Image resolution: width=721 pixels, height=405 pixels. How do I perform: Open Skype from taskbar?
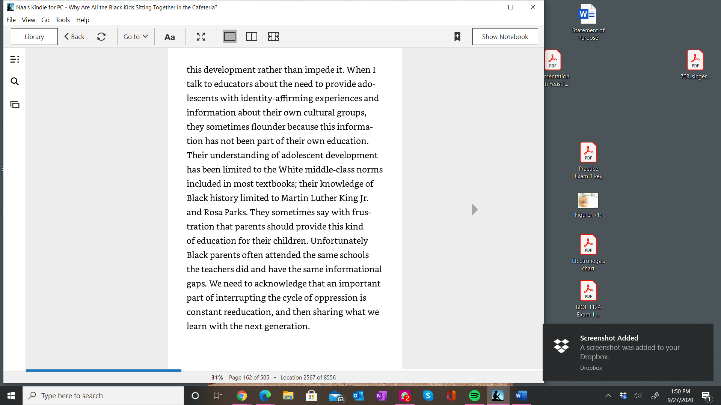click(x=428, y=396)
